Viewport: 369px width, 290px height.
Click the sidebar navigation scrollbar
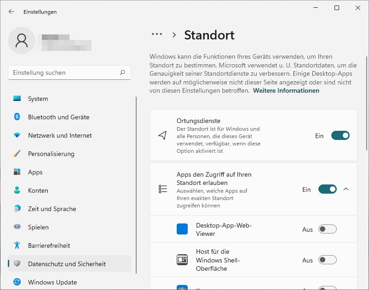[x=136, y=185]
